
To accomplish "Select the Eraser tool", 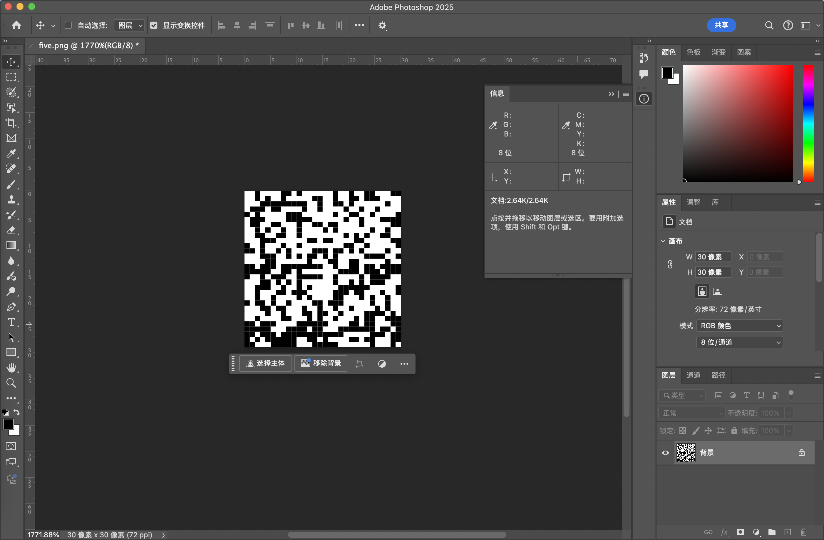I will tap(11, 230).
